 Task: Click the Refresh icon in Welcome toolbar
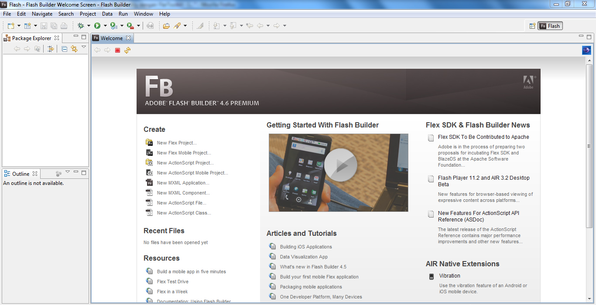tap(127, 50)
